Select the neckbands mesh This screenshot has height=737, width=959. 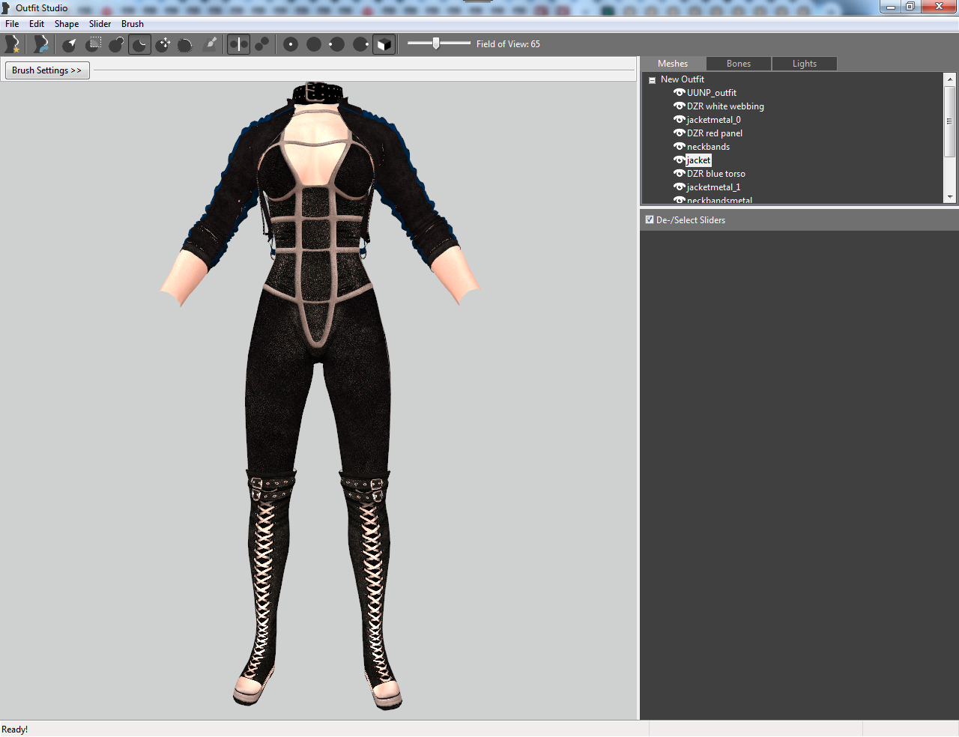click(x=708, y=147)
